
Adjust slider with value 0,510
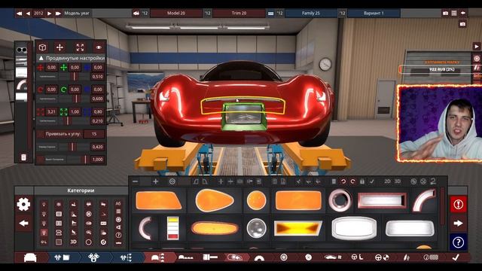coord(74,77)
